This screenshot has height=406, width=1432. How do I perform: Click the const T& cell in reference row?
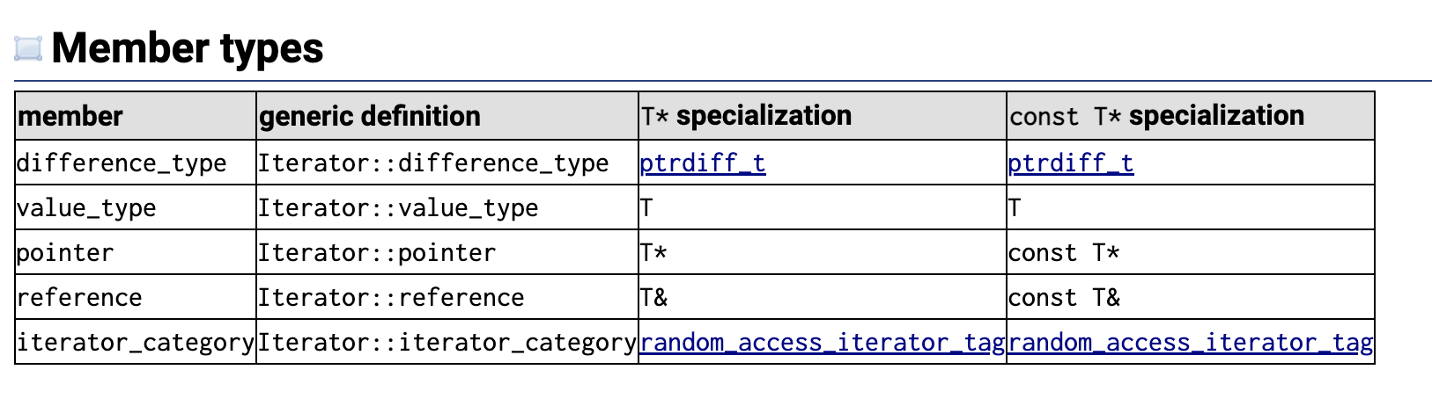point(1191,297)
